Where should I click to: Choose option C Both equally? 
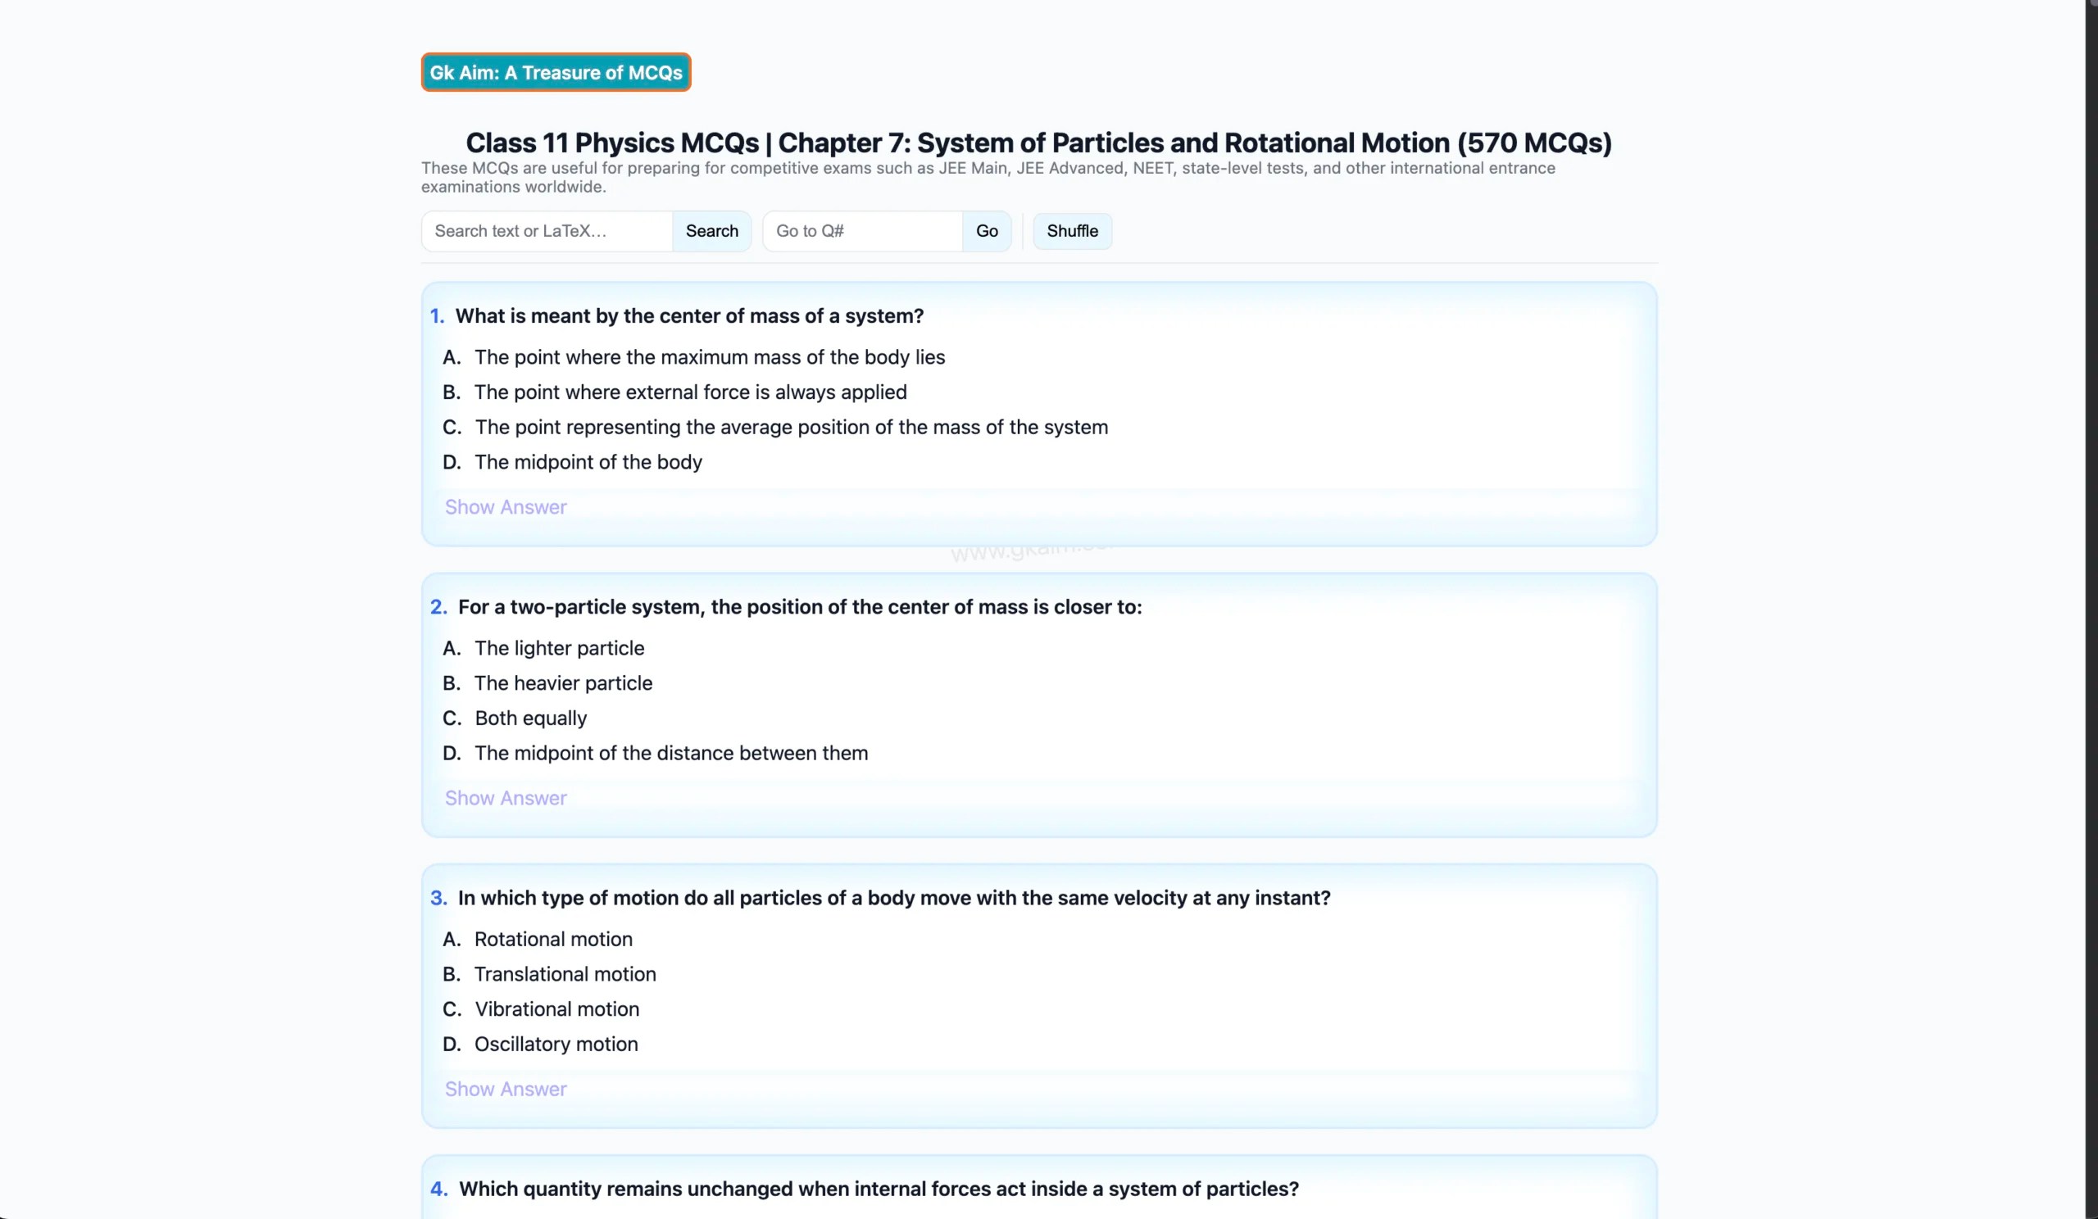click(530, 718)
